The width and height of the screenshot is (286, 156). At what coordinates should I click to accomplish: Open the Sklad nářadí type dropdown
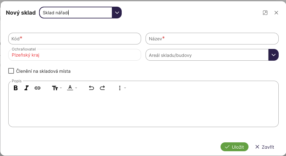click(x=117, y=13)
